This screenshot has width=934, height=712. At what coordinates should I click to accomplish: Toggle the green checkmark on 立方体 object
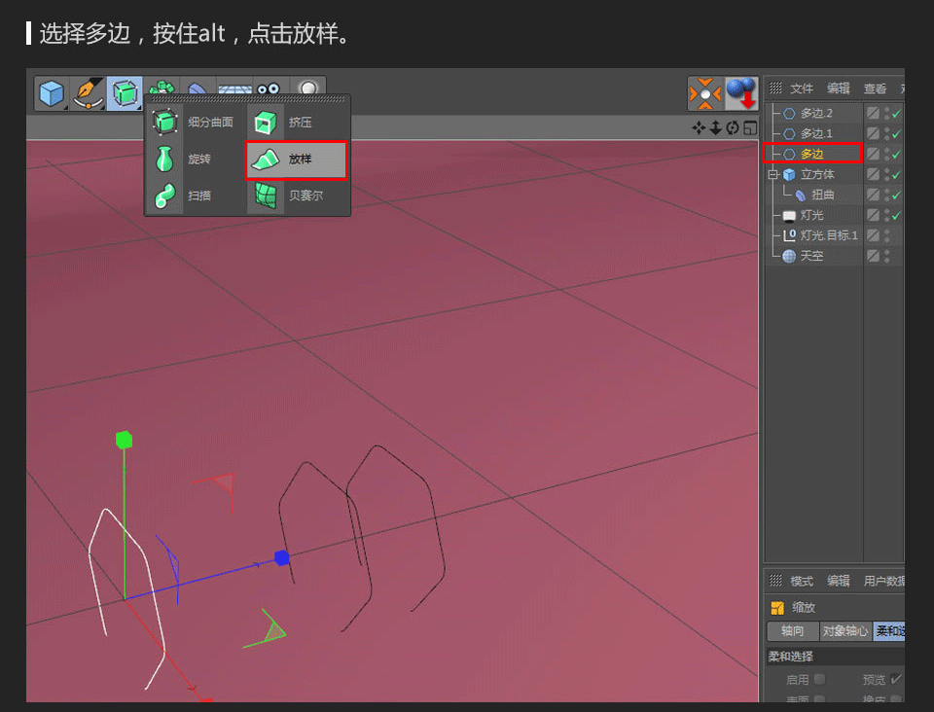896,175
